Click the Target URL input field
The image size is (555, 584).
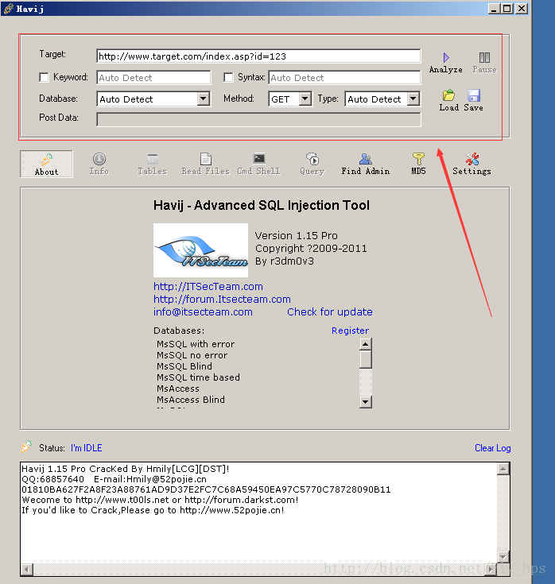pyautogui.click(x=258, y=56)
